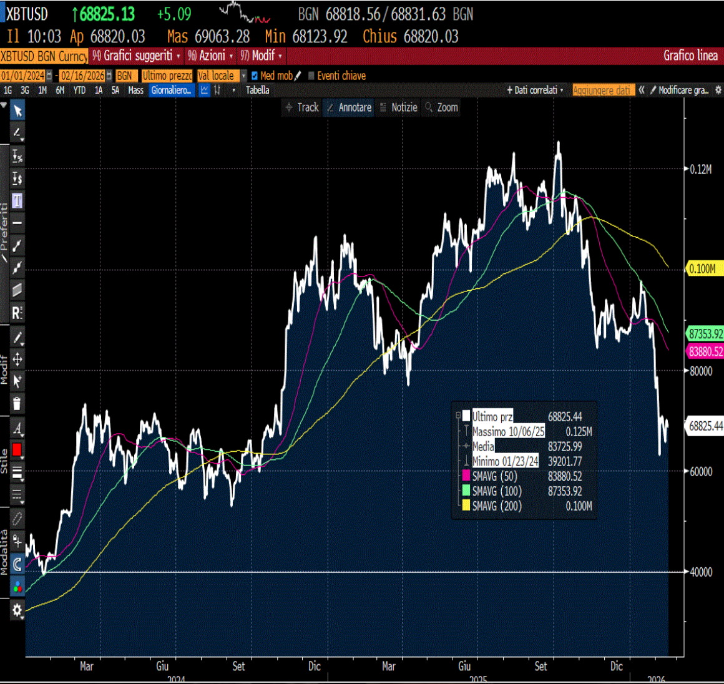The height and width of the screenshot is (684, 724).
Task: Expand the Azioni dropdown menu
Action: pyautogui.click(x=210, y=56)
